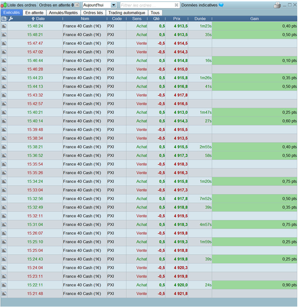The height and width of the screenshot is (307, 299).
Task: Click the cancel icon beside Ordres en attente 0
Action: point(77,5)
